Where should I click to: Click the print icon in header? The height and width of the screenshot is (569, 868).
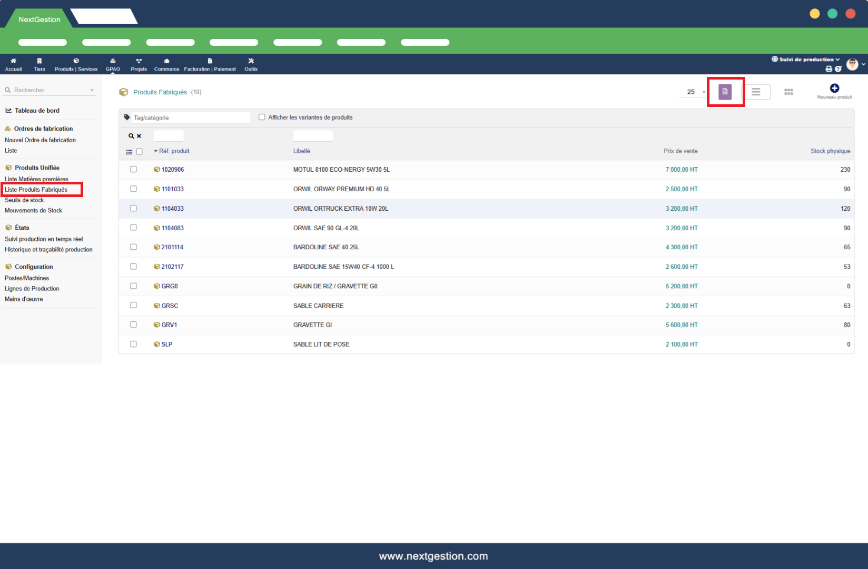point(828,69)
